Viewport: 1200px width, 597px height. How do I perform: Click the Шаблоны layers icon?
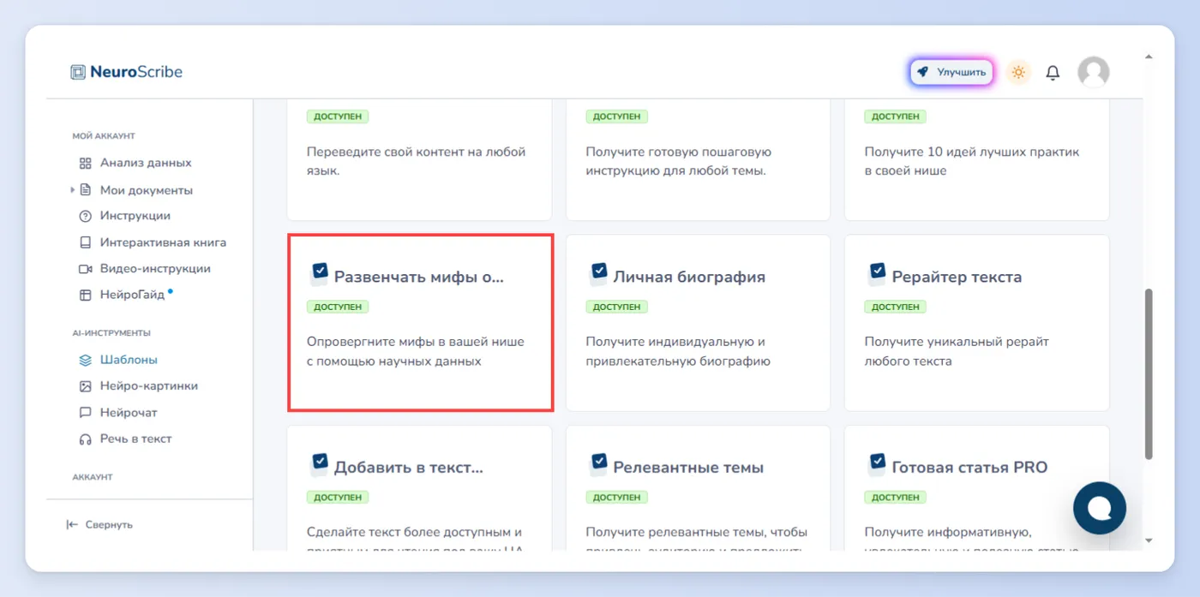coord(85,360)
